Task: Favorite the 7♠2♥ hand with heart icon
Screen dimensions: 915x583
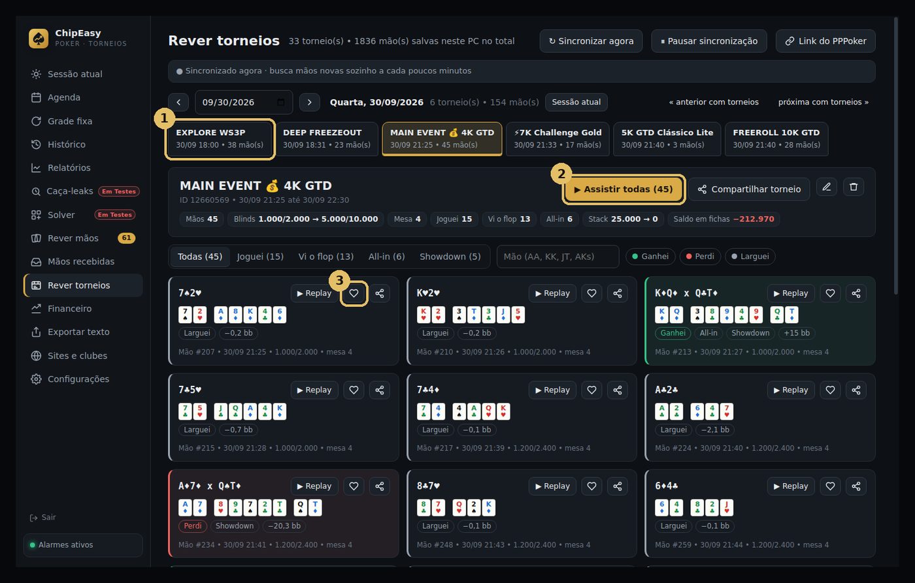Action: coord(354,293)
